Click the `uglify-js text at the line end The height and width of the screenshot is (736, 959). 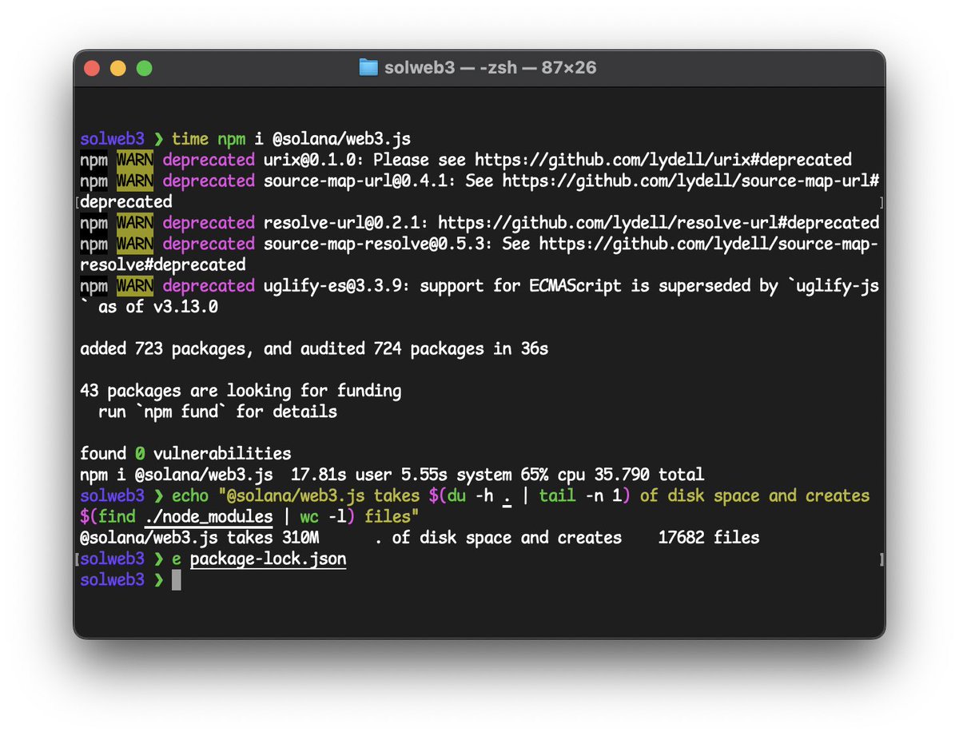[834, 286]
